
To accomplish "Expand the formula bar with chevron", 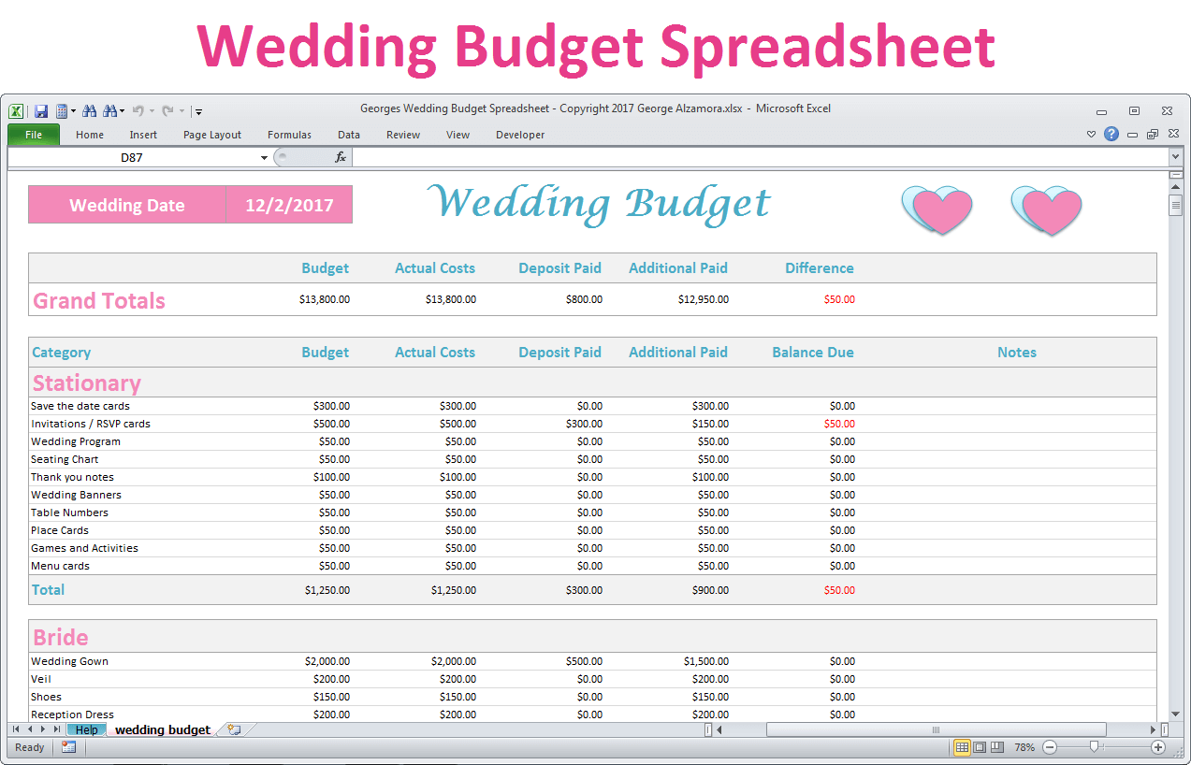I will point(1175,158).
